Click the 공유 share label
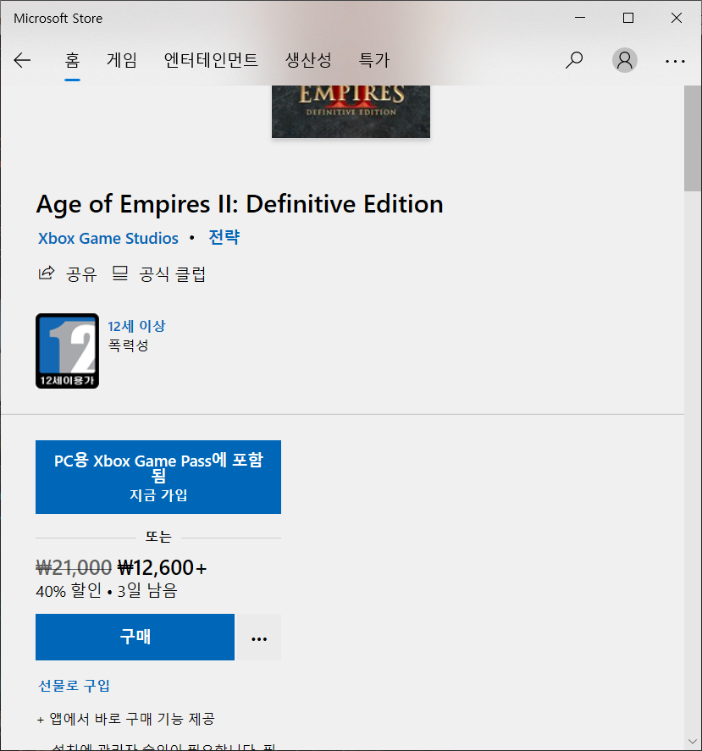The image size is (702, 751). tap(81, 274)
